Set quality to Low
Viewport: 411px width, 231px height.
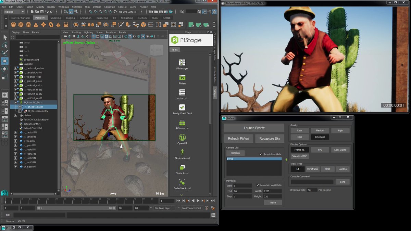(x=300, y=130)
